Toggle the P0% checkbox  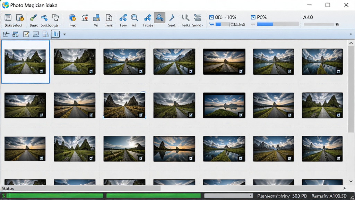pos(253,17)
